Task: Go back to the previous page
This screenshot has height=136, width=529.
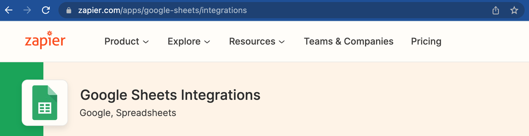Action: (9, 10)
